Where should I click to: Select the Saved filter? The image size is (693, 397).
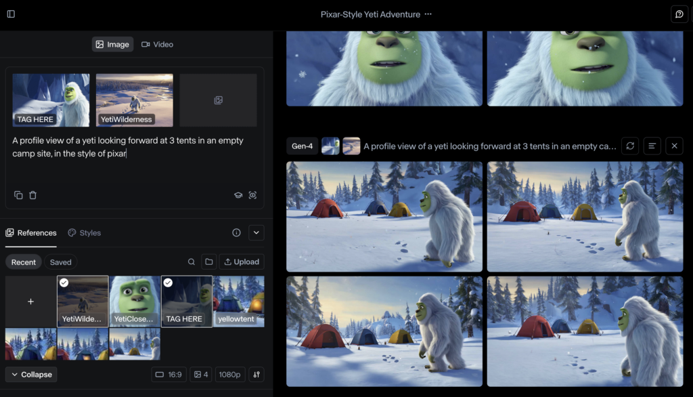[60, 262]
